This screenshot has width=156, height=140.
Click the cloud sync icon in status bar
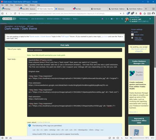(11, 138)
